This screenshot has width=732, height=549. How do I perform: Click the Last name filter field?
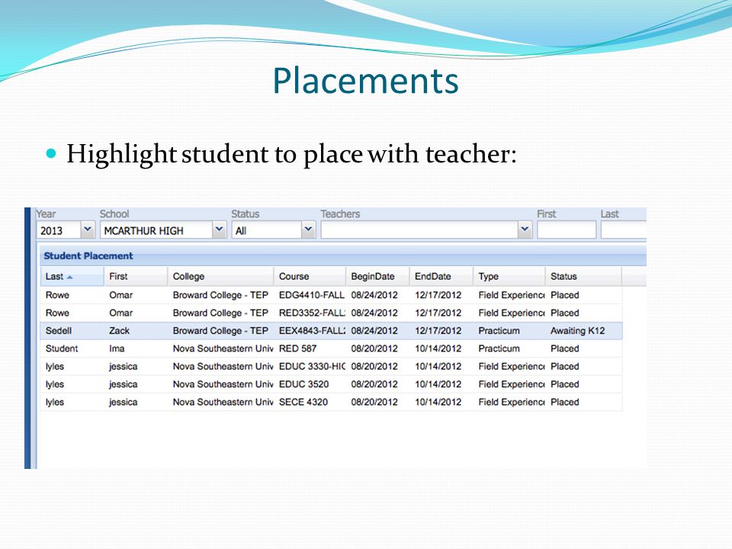click(624, 230)
